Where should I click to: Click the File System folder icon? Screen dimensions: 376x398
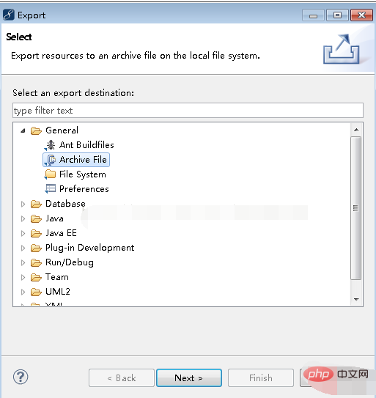tap(51, 174)
